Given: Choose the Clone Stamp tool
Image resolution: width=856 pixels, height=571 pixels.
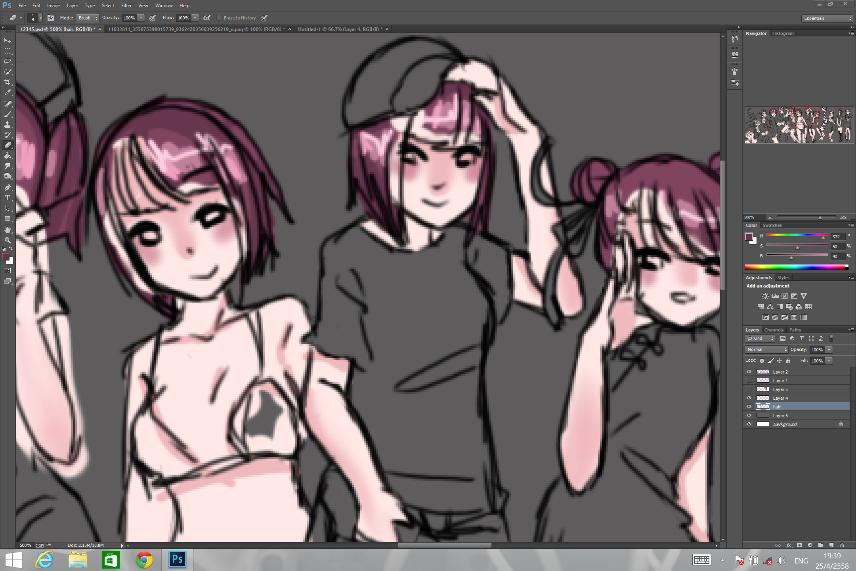Looking at the screenshot, I should pyautogui.click(x=8, y=125).
